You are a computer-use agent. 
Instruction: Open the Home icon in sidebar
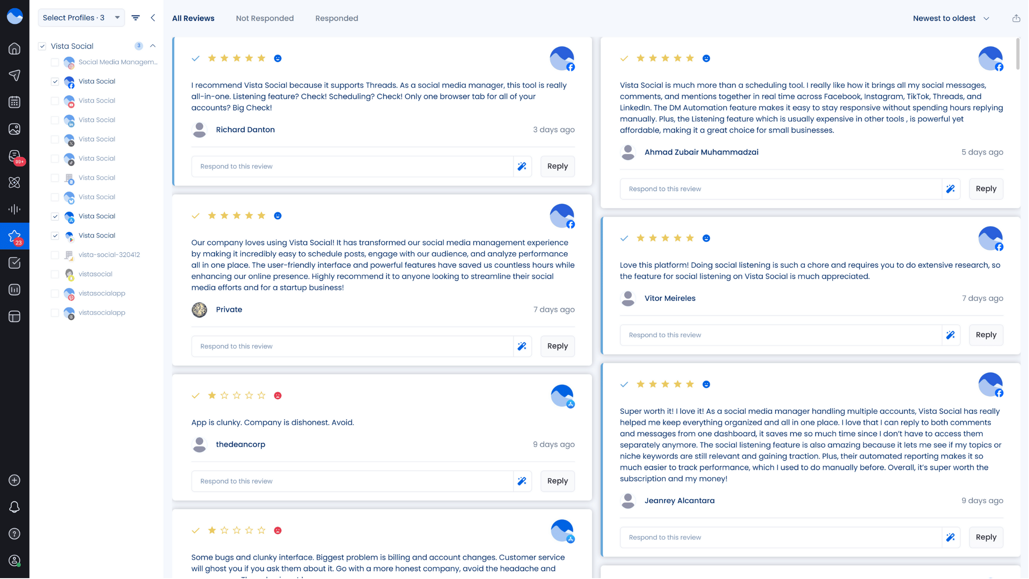[14, 49]
